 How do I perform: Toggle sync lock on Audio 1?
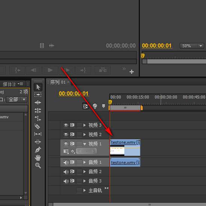tap(72, 162)
